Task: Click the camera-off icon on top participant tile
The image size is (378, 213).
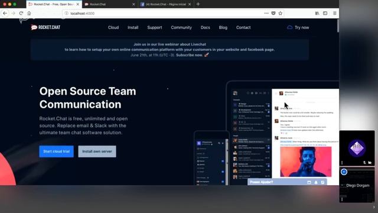Action: tap(370, 163)
